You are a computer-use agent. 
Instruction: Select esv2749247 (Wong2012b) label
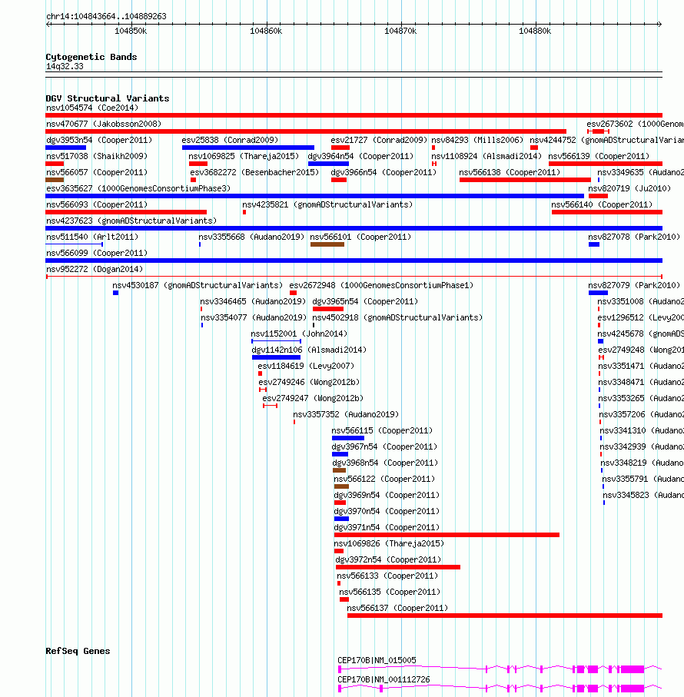(313, 398)
